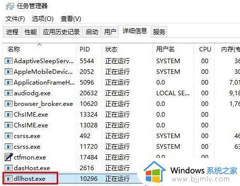Sort by the CPU column header
240x186 pixels.
(204, 49)
